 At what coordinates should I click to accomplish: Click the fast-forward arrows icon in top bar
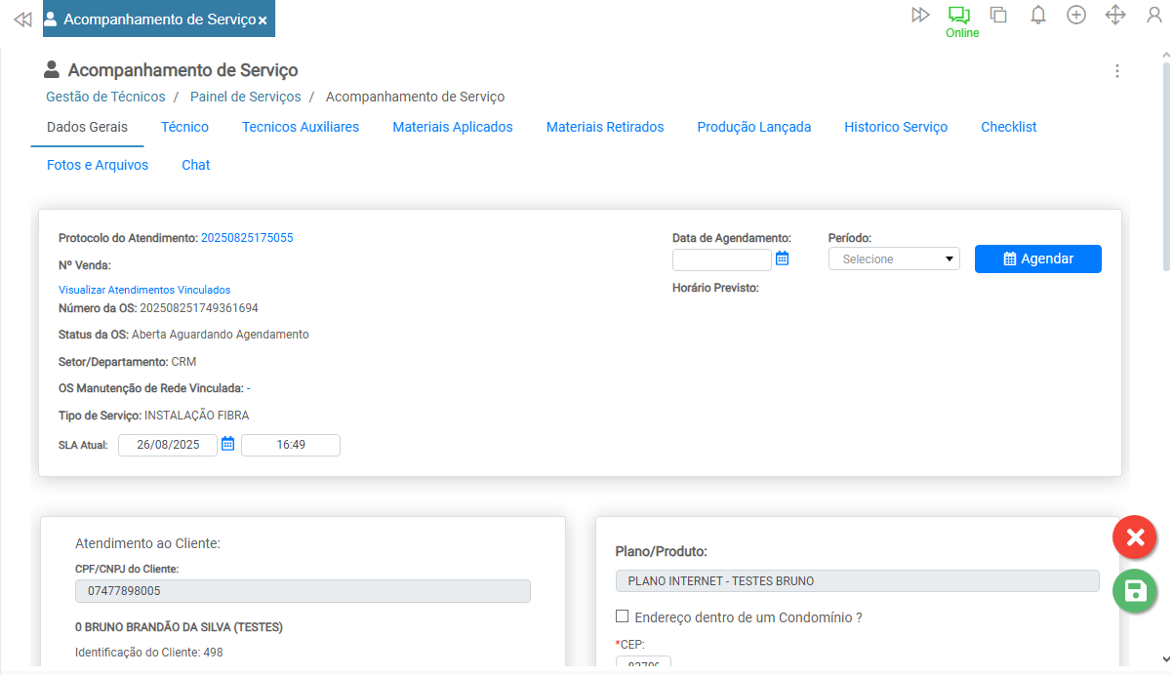point(919,15)
